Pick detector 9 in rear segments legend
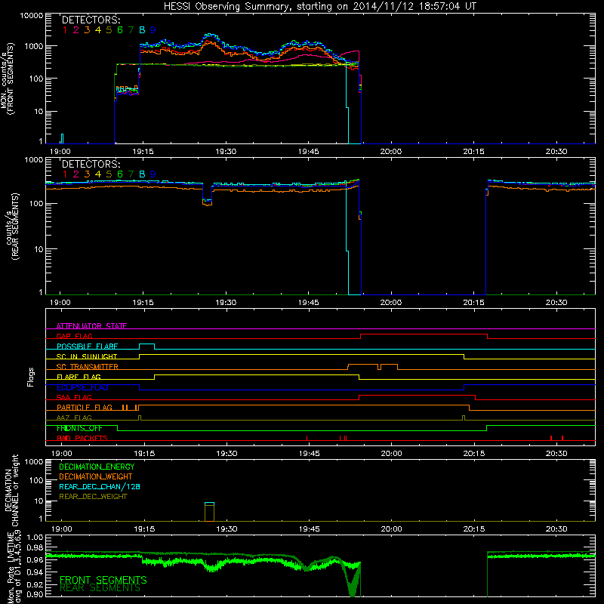 tap(153, 174)
